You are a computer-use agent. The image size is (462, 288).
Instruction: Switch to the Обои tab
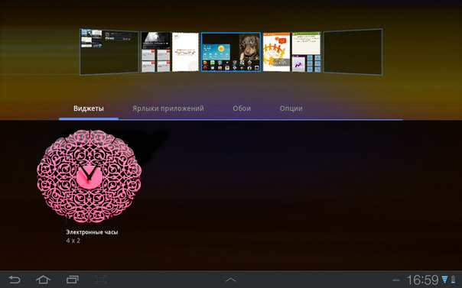[242, 108]
